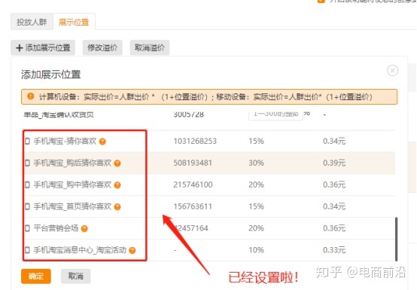Viewport: 417px width, 290px height.
Task: Tick checkbox for 手机淘宝_购中猜你喜欢
Action: coord(27,185)
